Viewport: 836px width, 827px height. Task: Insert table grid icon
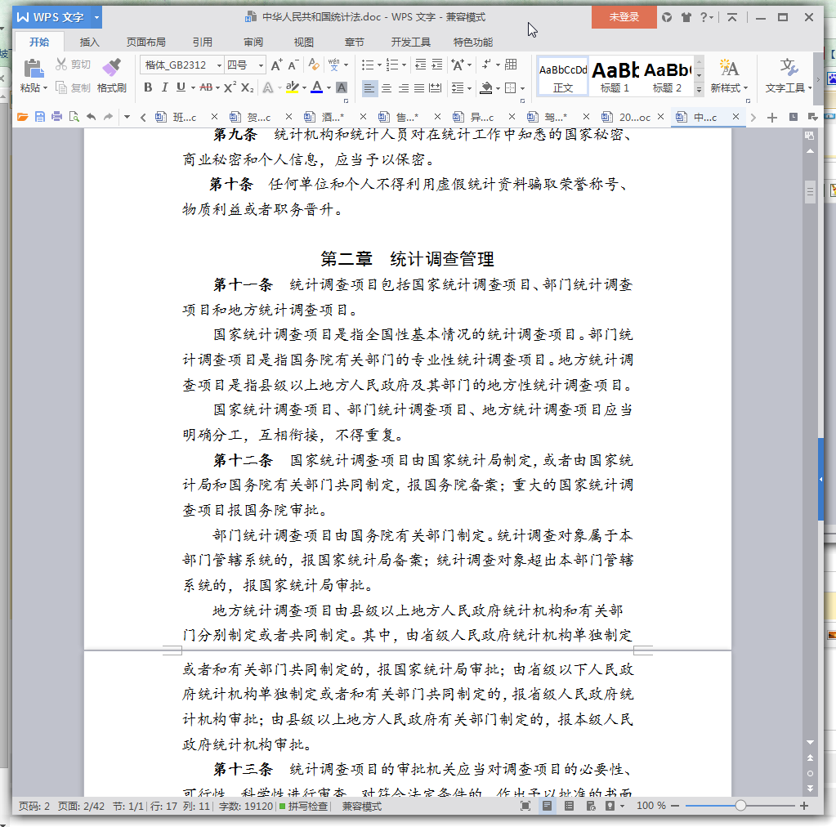(x=511, y=65)
